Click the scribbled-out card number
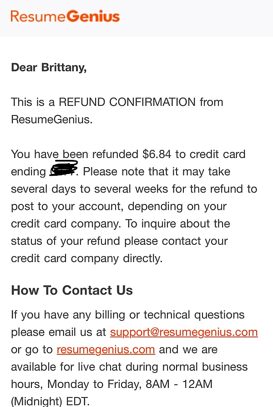The height and width of the screenshot is (407, 273). [x=63, y=169]
